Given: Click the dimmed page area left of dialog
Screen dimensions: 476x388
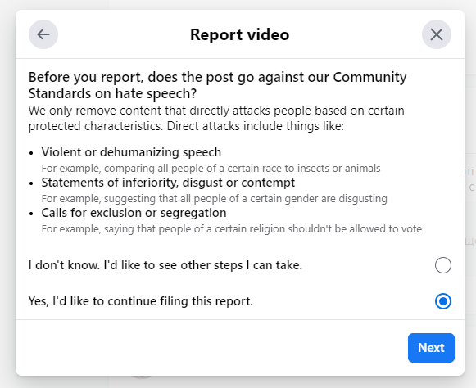Looking at the screenshot, I should [x=7, y=194].
